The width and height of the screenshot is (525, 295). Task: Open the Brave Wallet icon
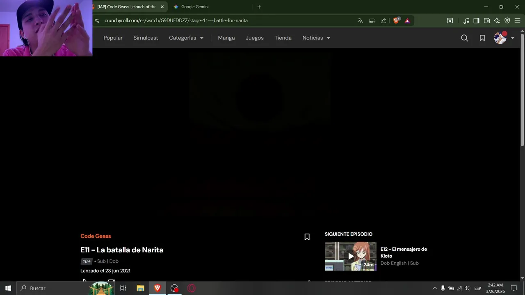coord(487,20)
